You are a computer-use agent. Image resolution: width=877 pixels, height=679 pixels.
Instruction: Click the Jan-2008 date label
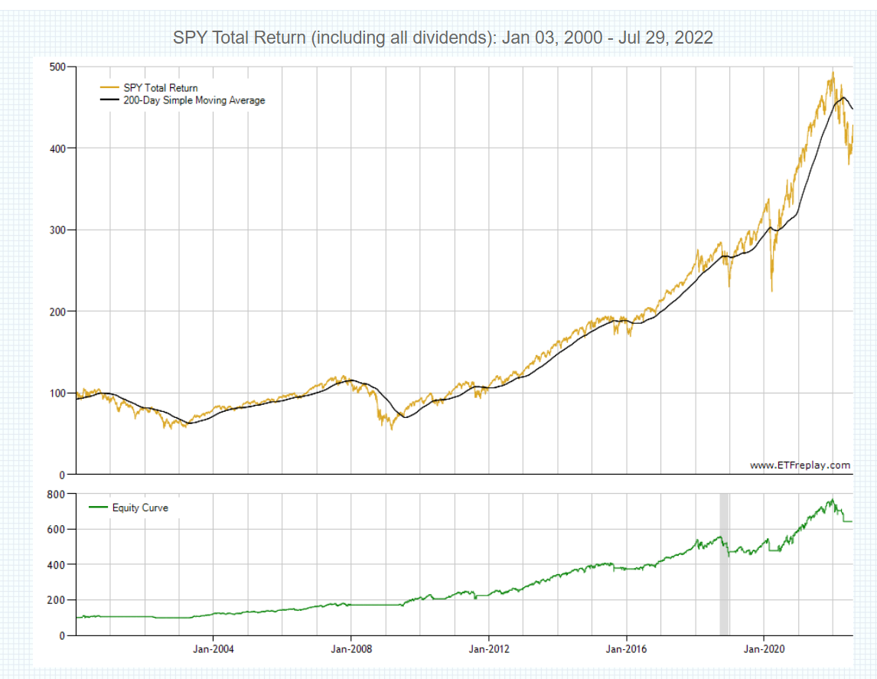(351, 649)
